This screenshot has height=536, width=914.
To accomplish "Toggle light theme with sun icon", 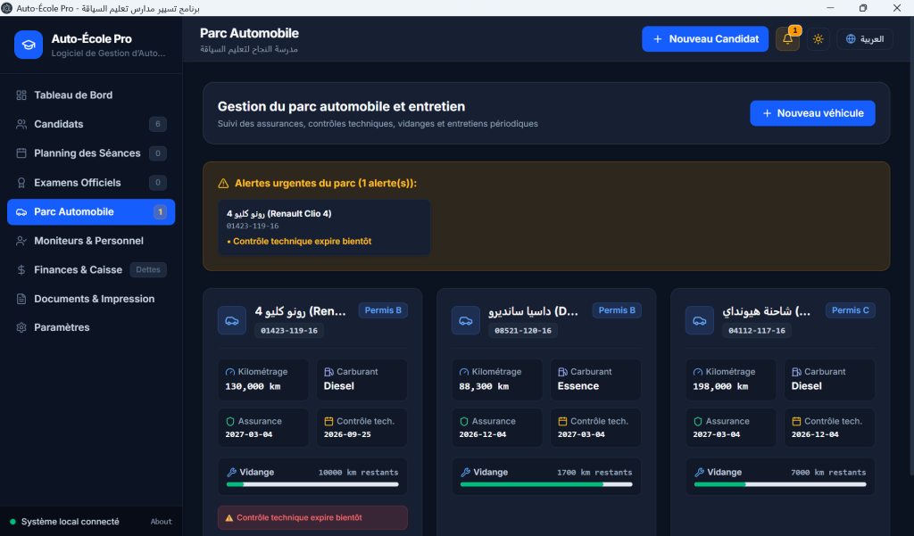I will [818, 39].
